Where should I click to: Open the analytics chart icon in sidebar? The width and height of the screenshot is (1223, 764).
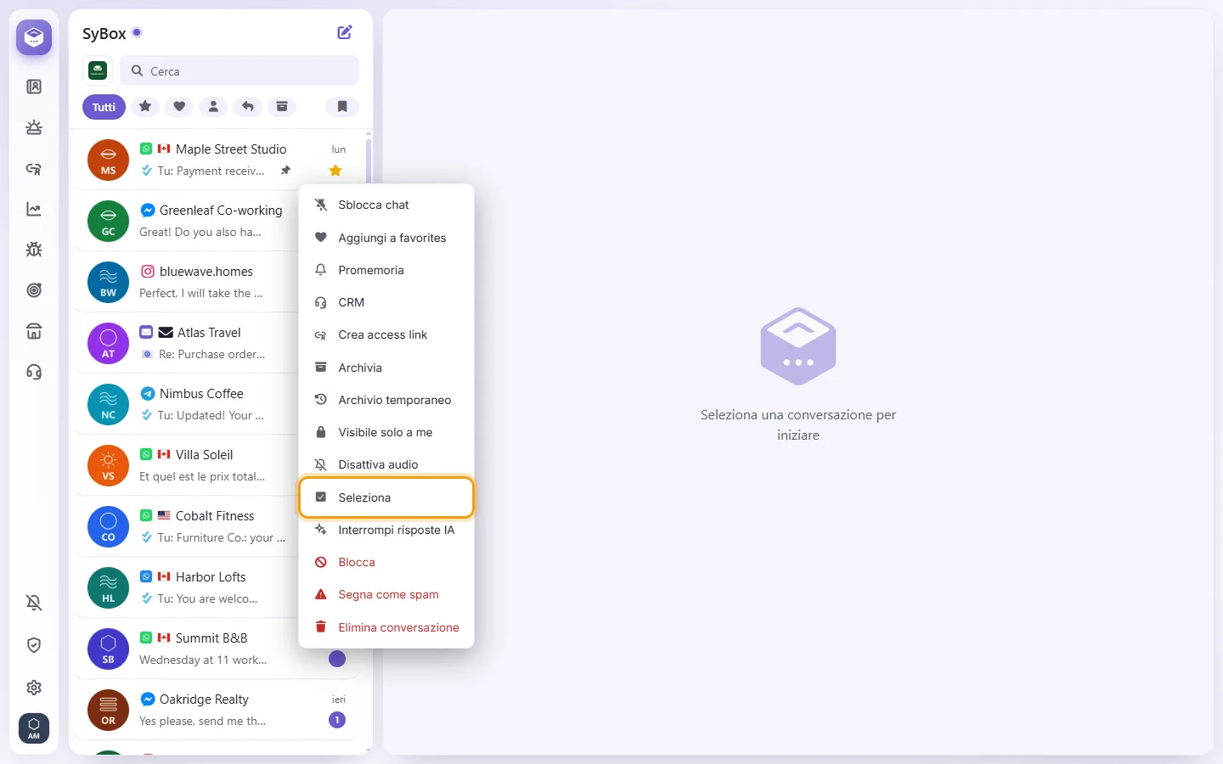pos(34,209)
